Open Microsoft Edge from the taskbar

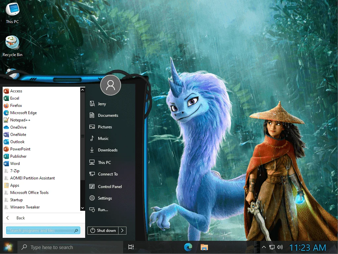188,247
